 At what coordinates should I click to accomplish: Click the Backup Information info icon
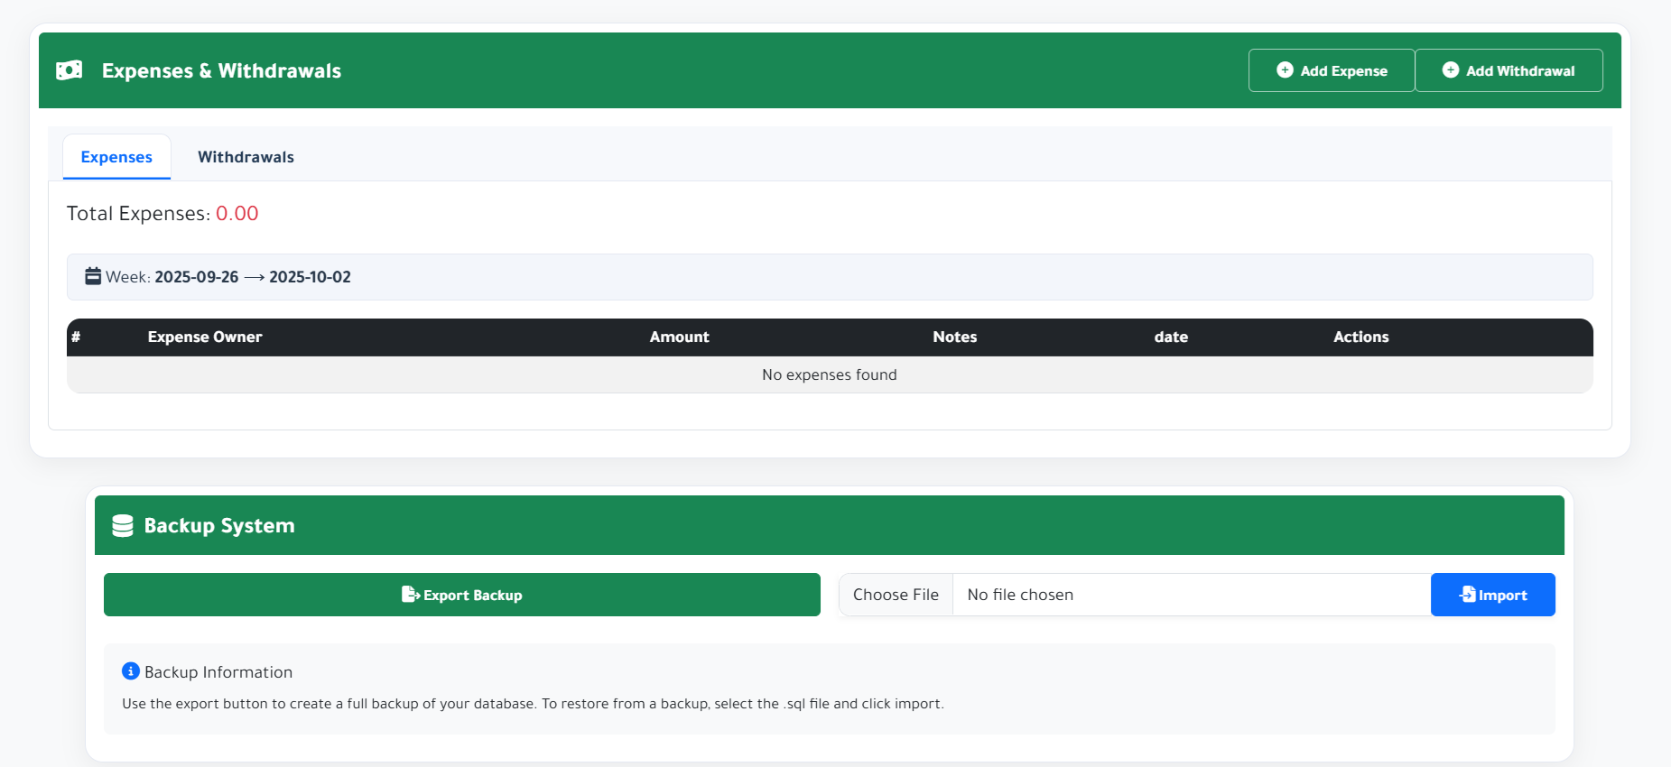[x=131, y=671]
